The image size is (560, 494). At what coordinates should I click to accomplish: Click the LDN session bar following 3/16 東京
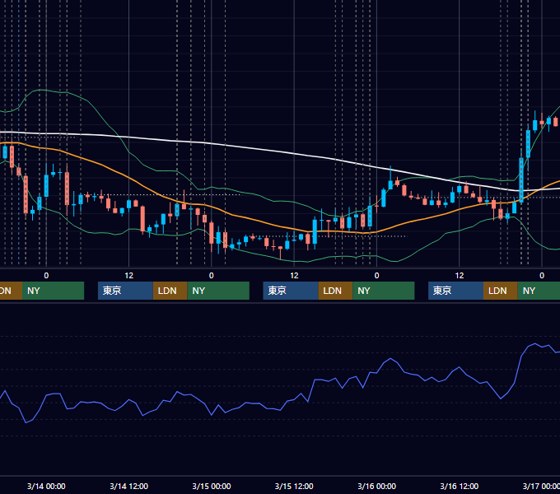501,291
